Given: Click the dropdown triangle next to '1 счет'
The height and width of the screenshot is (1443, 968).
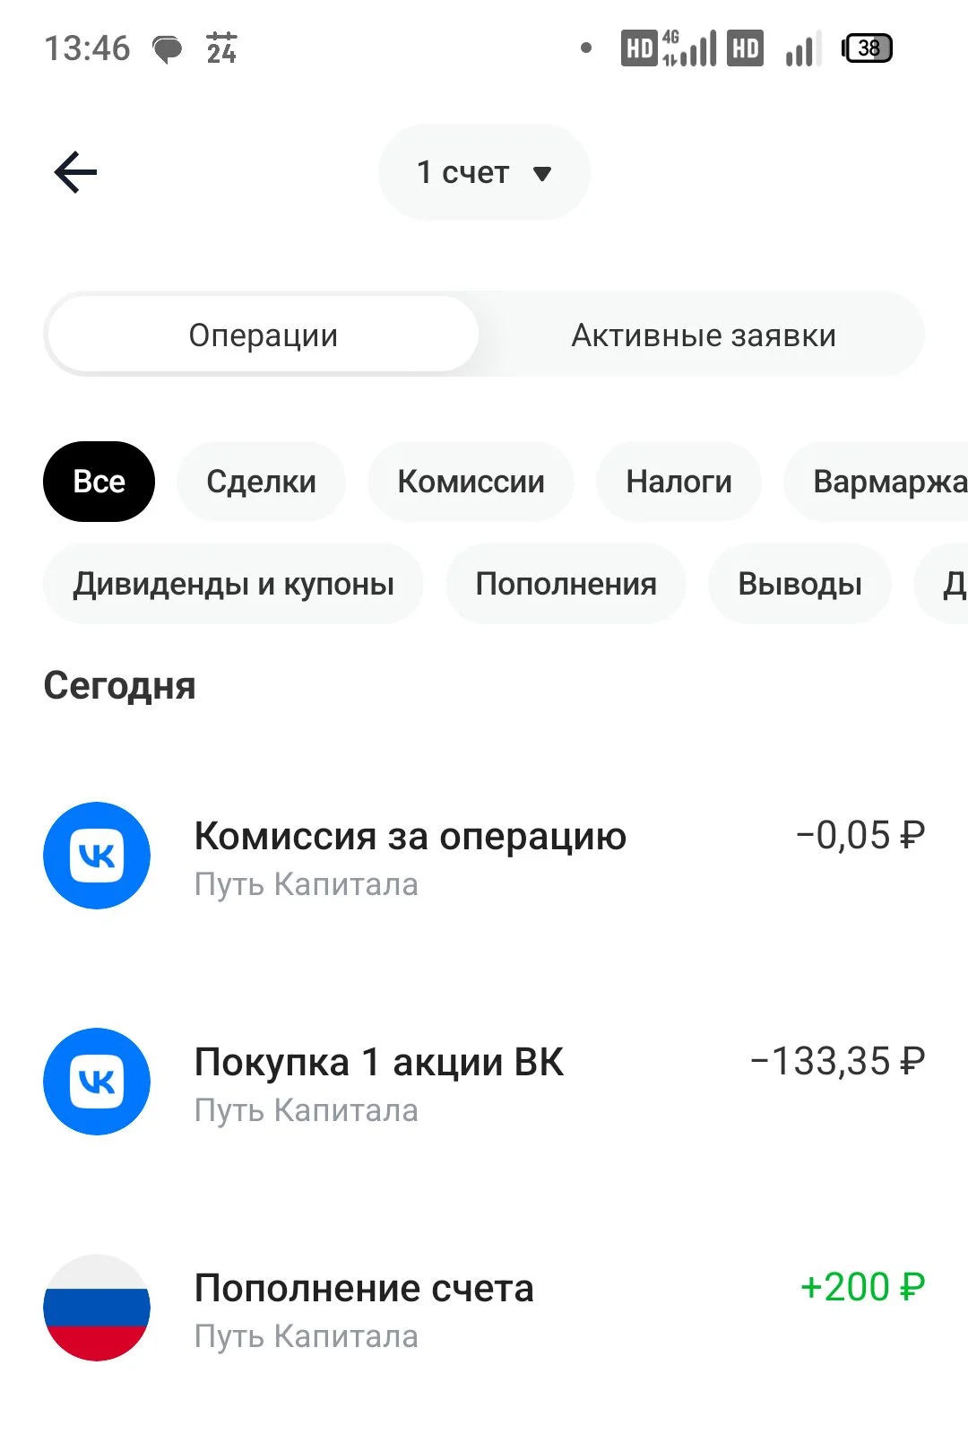Looking at the screenshot, I should [x=541, y=173].
